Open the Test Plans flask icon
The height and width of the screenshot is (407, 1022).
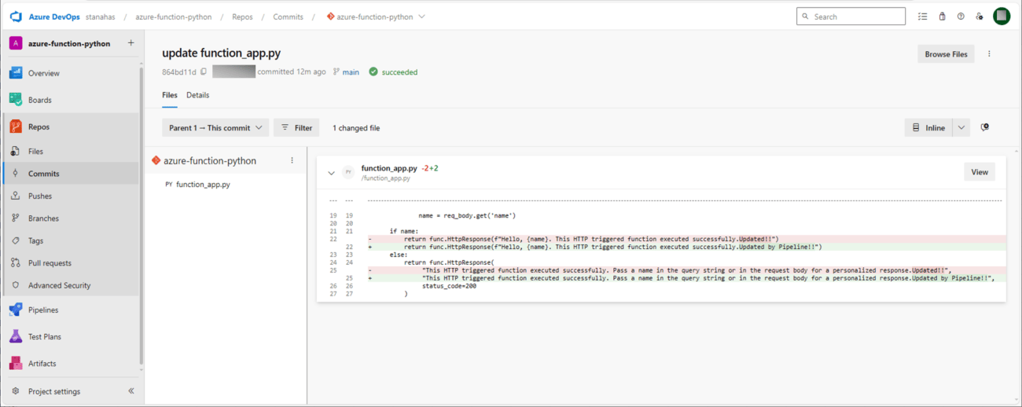tap(16, 336)
